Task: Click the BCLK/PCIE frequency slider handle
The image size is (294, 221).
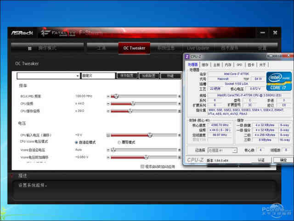Action: (116, 96)
